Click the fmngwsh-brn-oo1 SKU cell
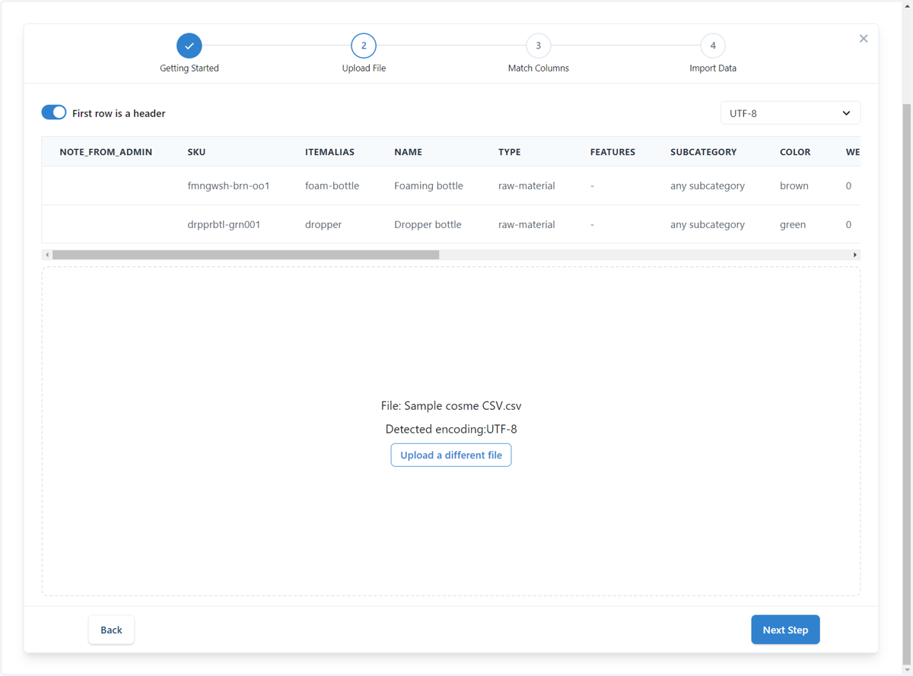 pos(228,186)
